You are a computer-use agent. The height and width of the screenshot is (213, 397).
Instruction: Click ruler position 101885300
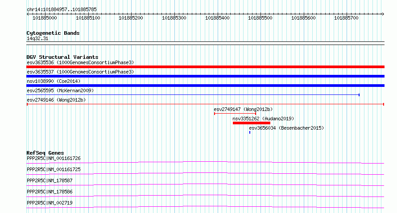(174, 18)
